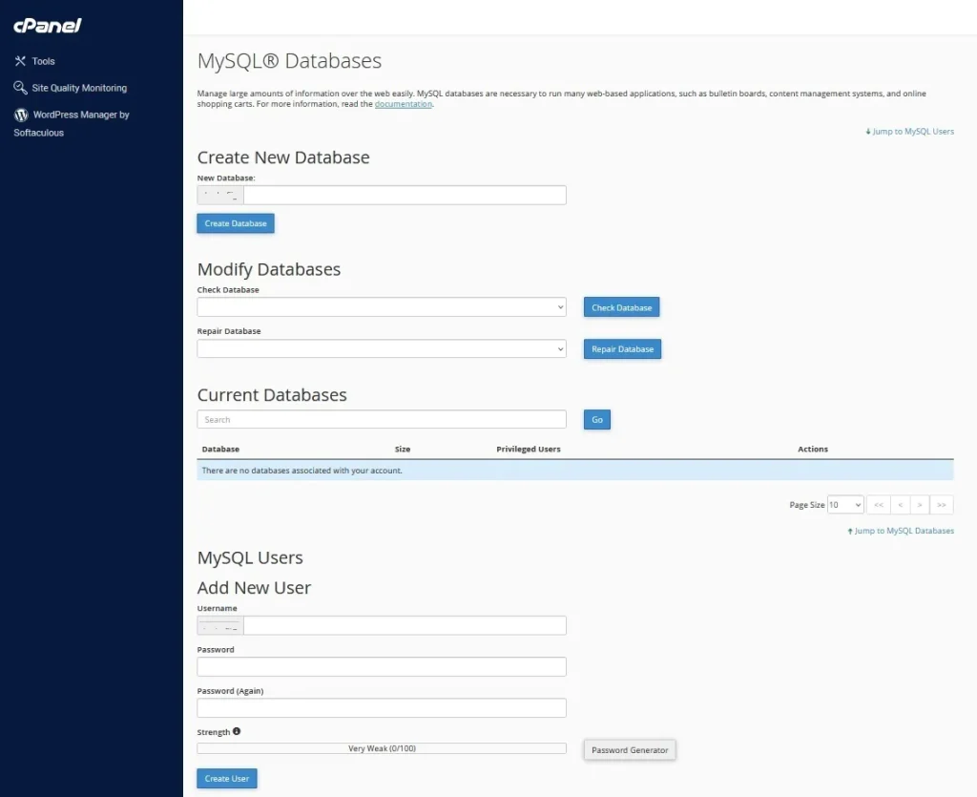
Task: Go to the first page of databases
Action: [x=878, y=505]
